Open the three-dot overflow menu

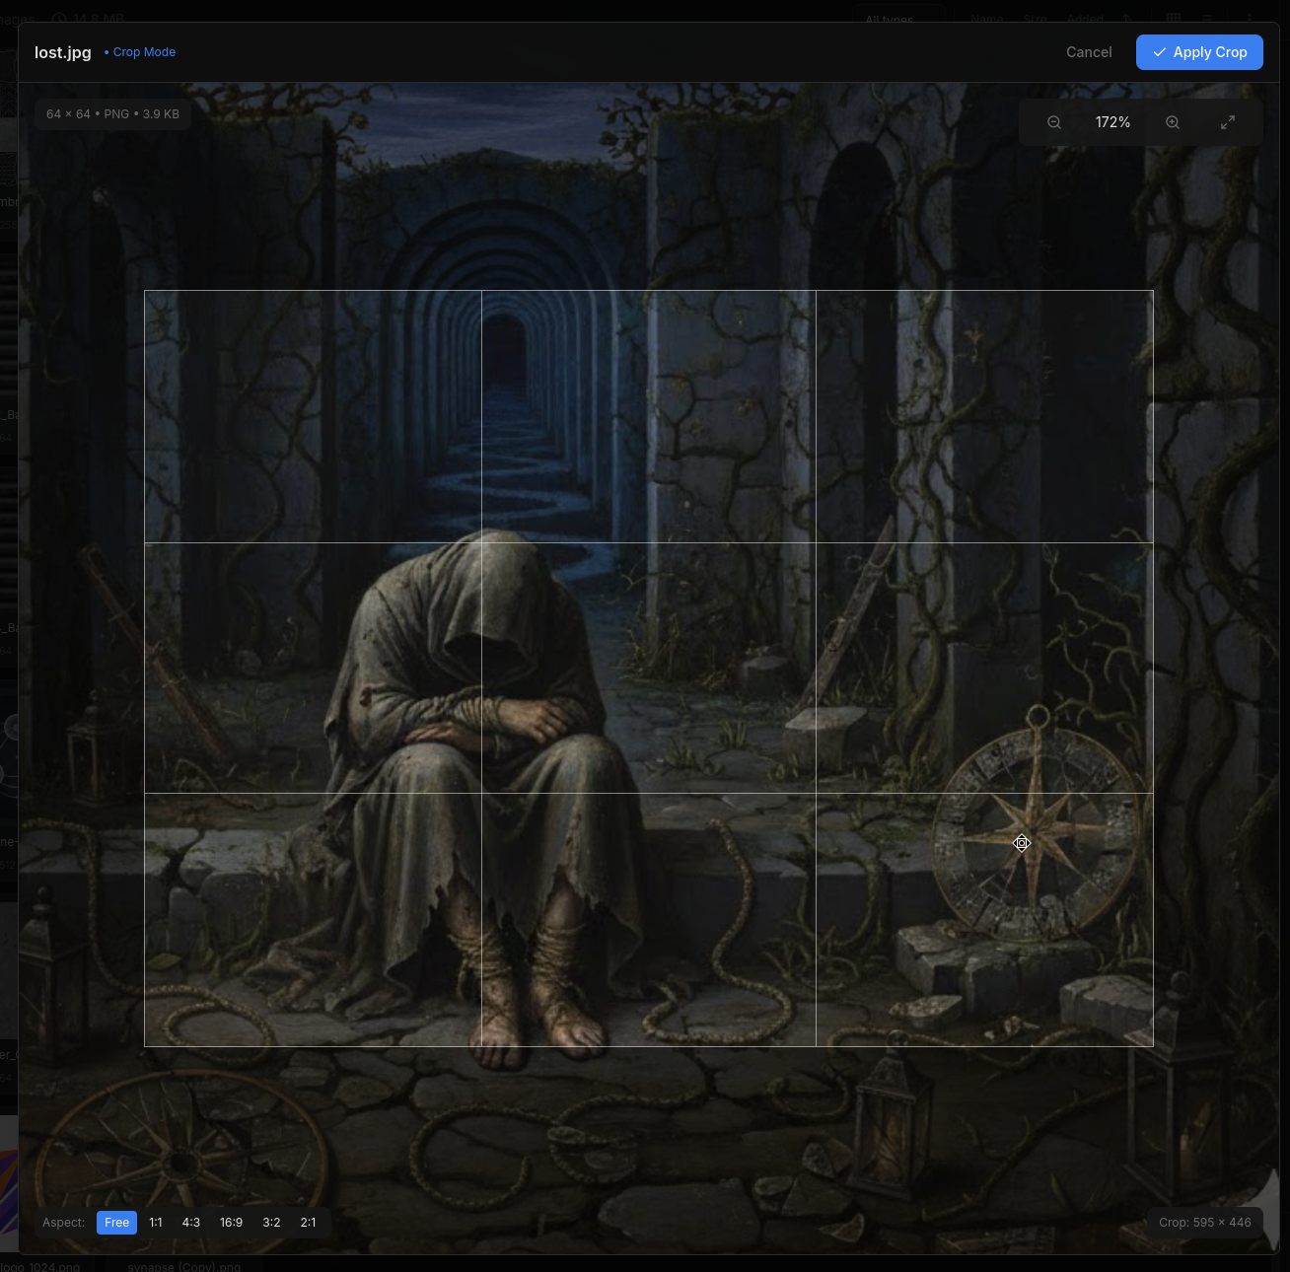click(1250, 19)
